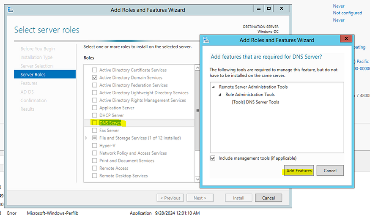370x215 pixels.
Task: Close the main wizard window
Action: 282,8
